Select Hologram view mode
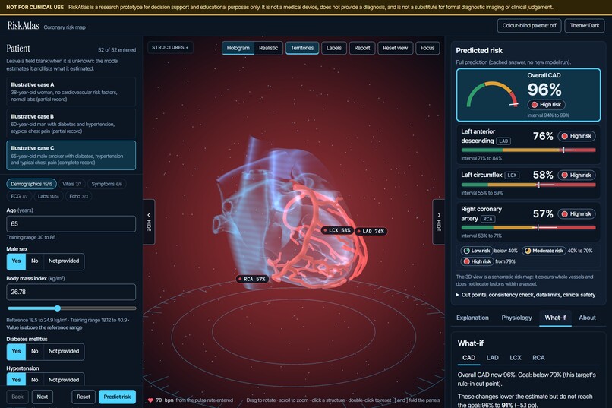The height and width of the screenshot is (408, 612). click(238, 48)
